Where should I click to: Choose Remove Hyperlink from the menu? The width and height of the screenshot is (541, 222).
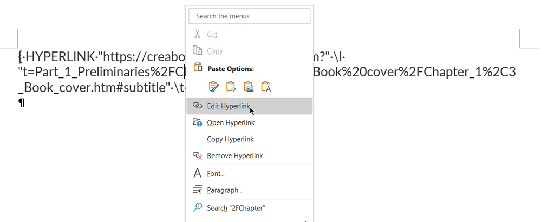(x=235, y=156)
